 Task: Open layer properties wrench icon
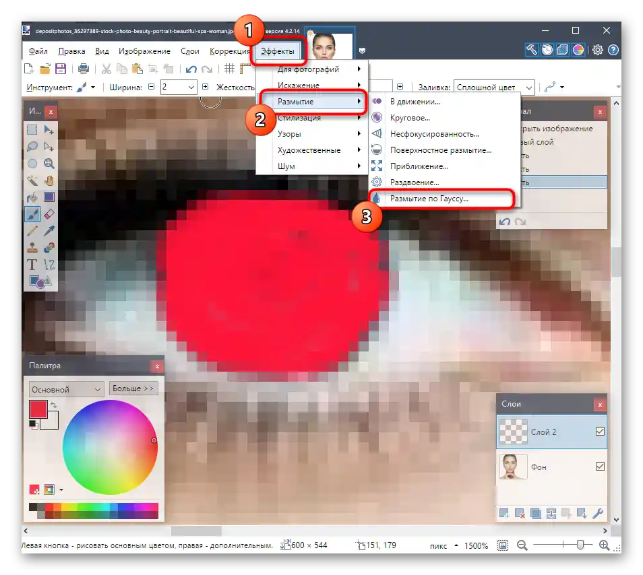click(x=598, y=513)
